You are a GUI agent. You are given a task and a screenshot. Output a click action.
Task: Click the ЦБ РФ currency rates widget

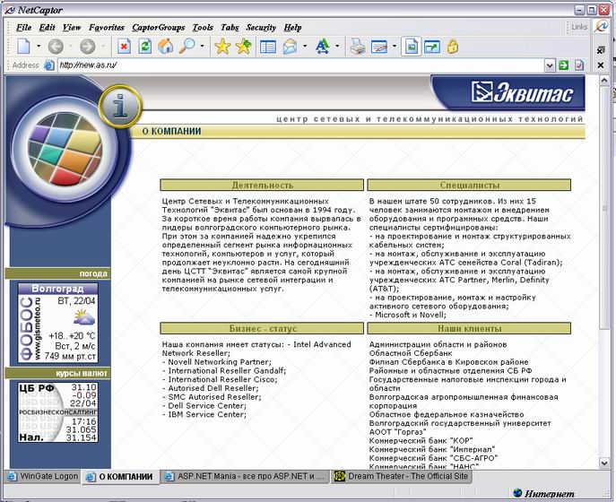(57, 412)
